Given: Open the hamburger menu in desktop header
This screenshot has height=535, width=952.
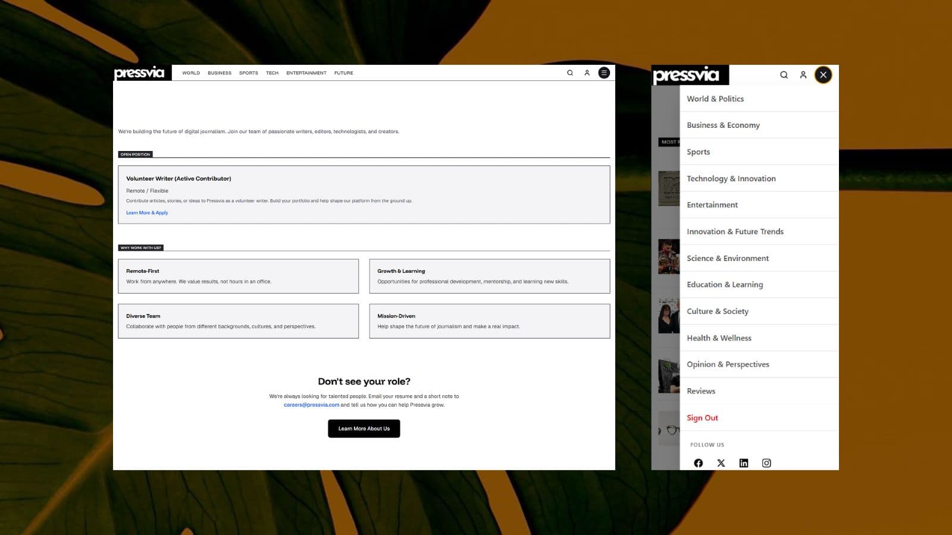Looking at the screenshot, I should pos(604,73).
